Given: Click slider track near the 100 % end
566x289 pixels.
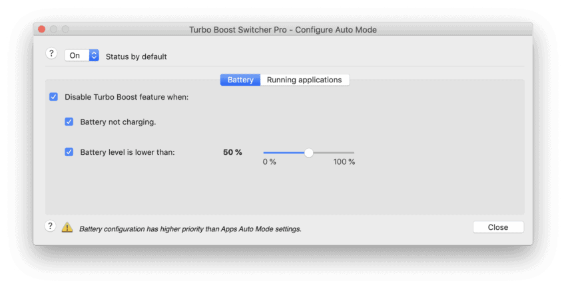Looking at the screenshot, I should tap(349, 153).
